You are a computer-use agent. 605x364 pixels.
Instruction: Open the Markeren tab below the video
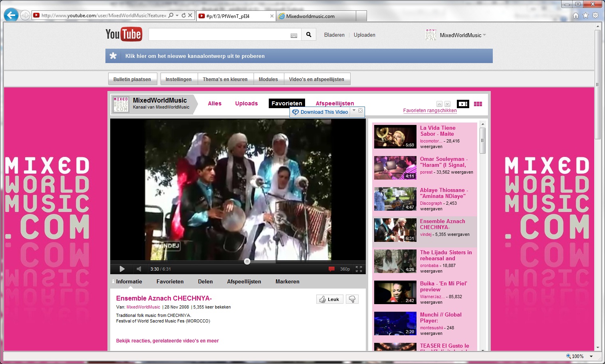pyautogui.click(x=288, y=281)
